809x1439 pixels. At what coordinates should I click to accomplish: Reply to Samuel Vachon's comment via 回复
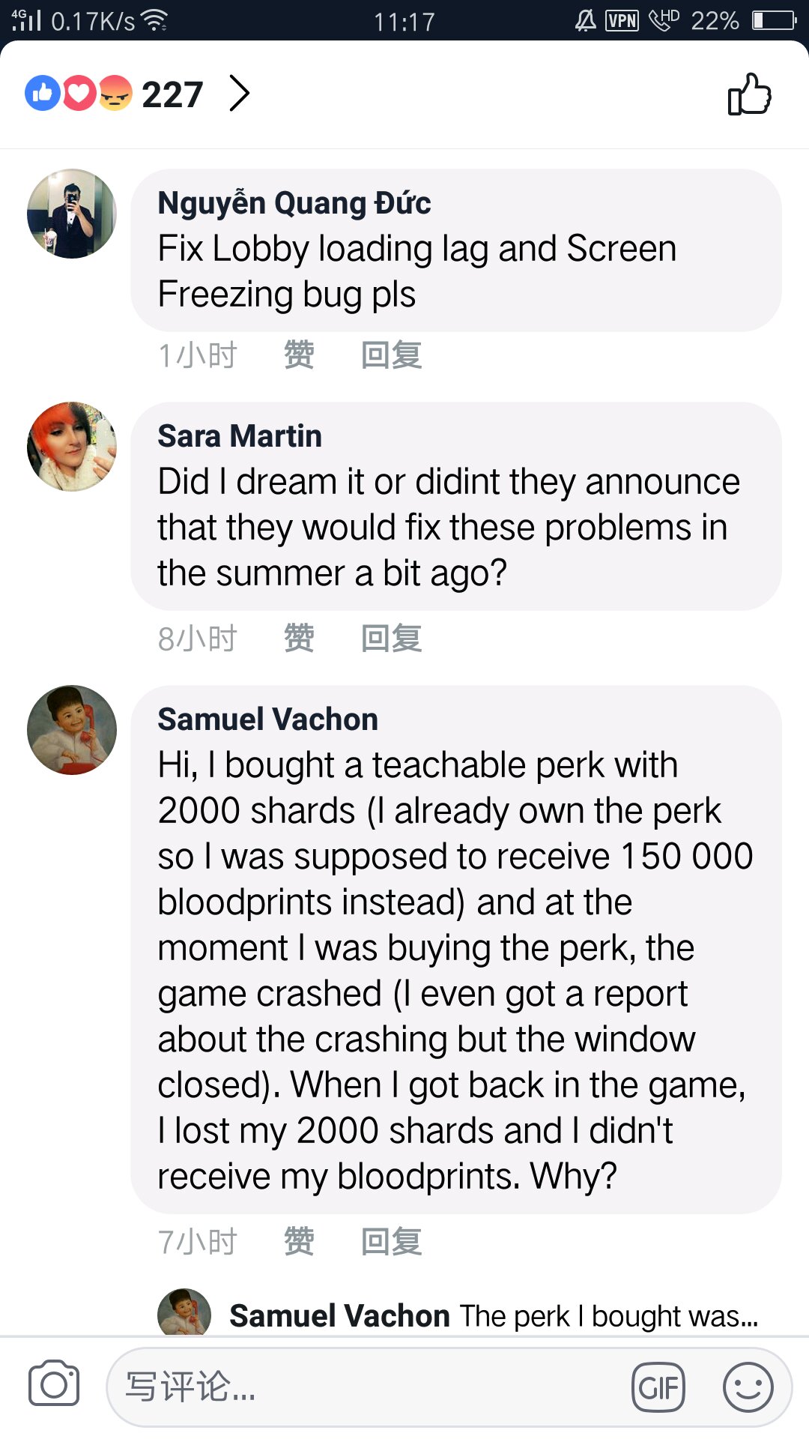tap(391, 1242)
